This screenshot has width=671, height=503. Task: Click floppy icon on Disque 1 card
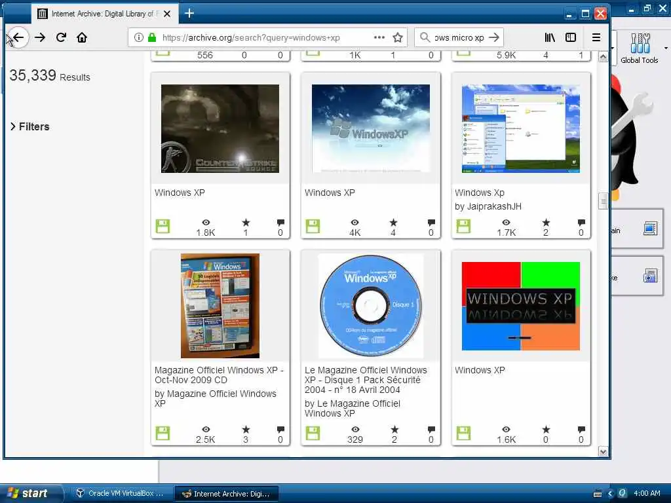313,434
